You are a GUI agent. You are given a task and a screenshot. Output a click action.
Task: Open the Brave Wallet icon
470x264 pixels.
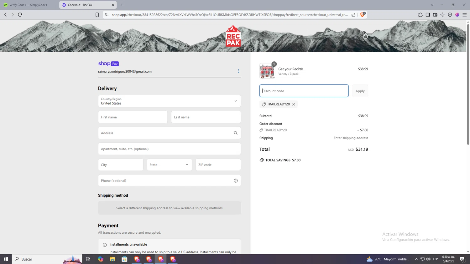435,15
